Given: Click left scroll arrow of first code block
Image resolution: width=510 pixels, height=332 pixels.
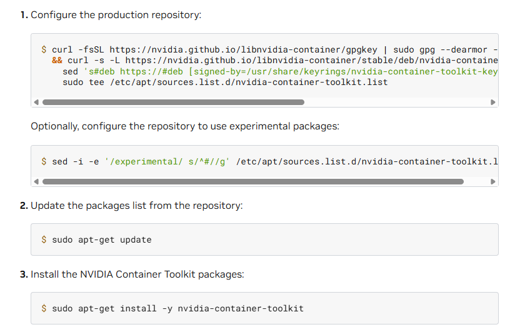Looking at the screenshot, I should click(36, 102).
